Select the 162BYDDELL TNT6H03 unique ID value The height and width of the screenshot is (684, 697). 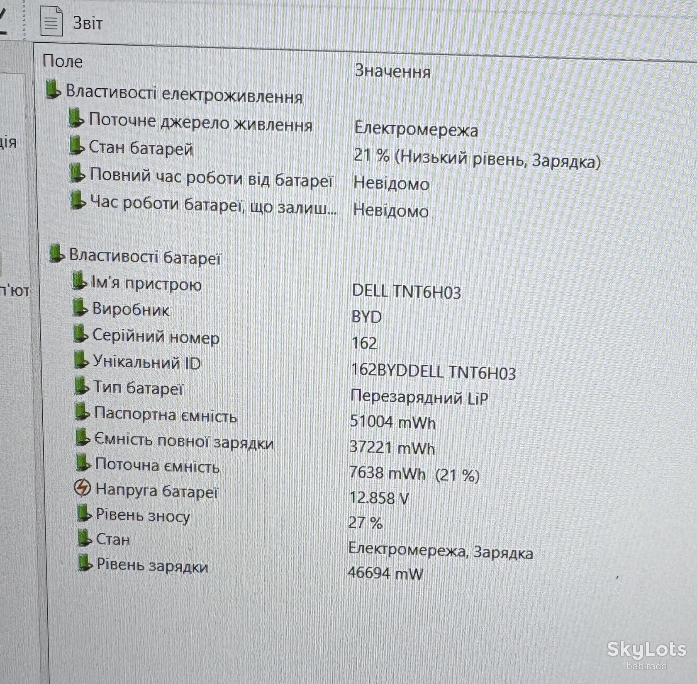coord(434,371)
